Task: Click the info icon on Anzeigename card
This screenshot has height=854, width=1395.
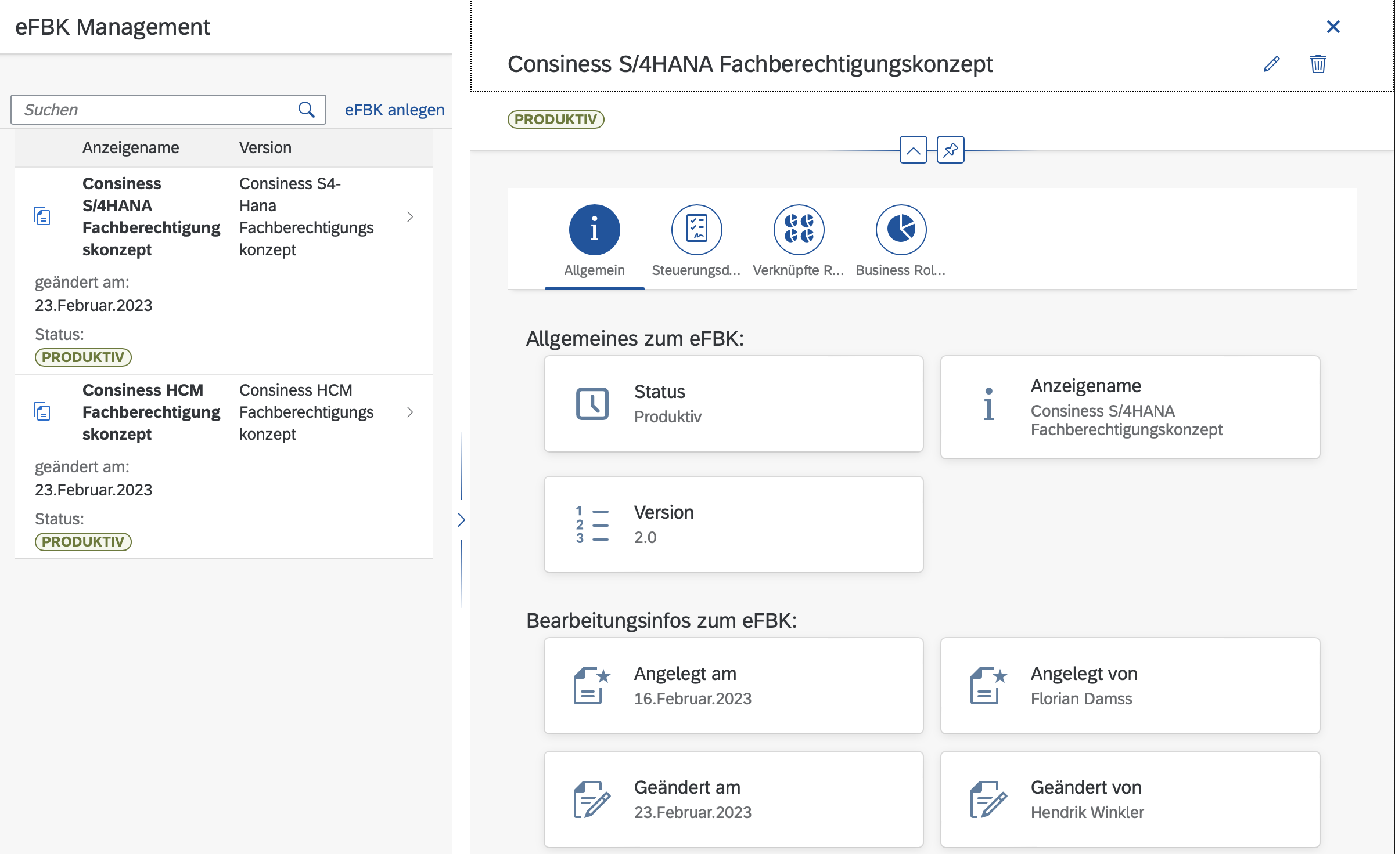Action: 988,404
